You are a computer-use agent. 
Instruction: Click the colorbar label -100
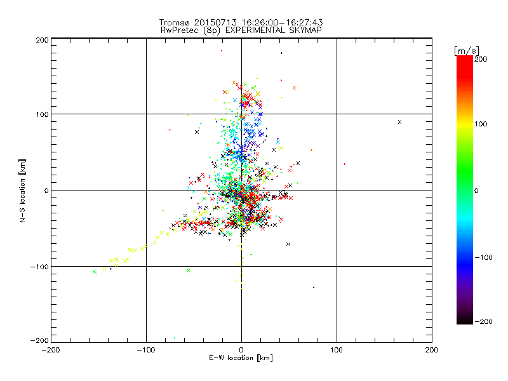[483, 257]
